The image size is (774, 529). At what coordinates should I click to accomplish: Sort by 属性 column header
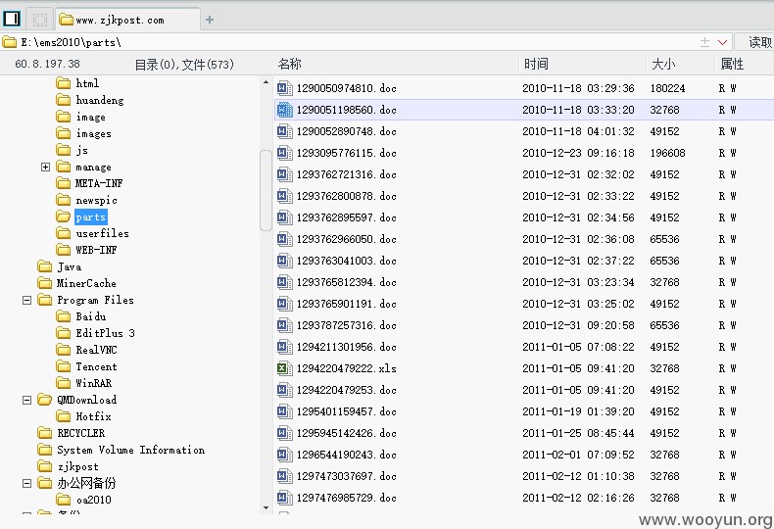732,64
